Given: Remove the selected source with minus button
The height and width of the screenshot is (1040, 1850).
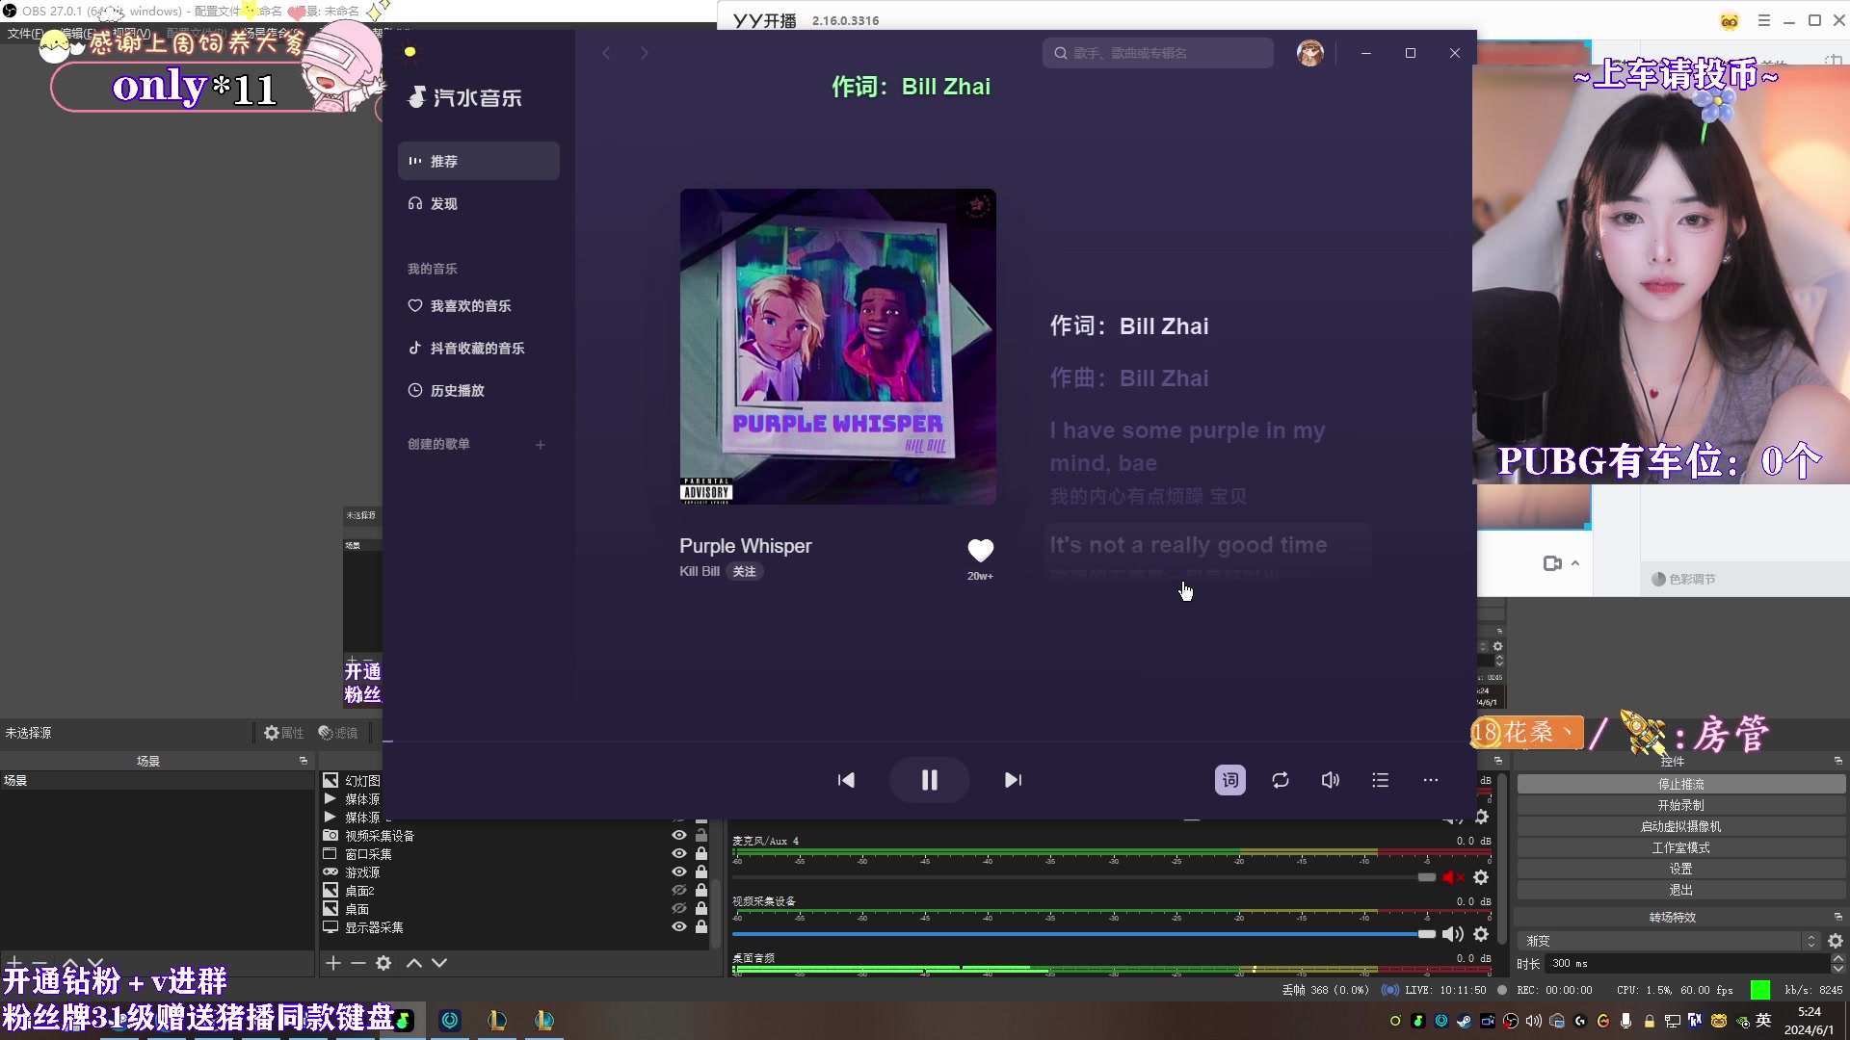Looking at the screenshot, I should 358,963.
